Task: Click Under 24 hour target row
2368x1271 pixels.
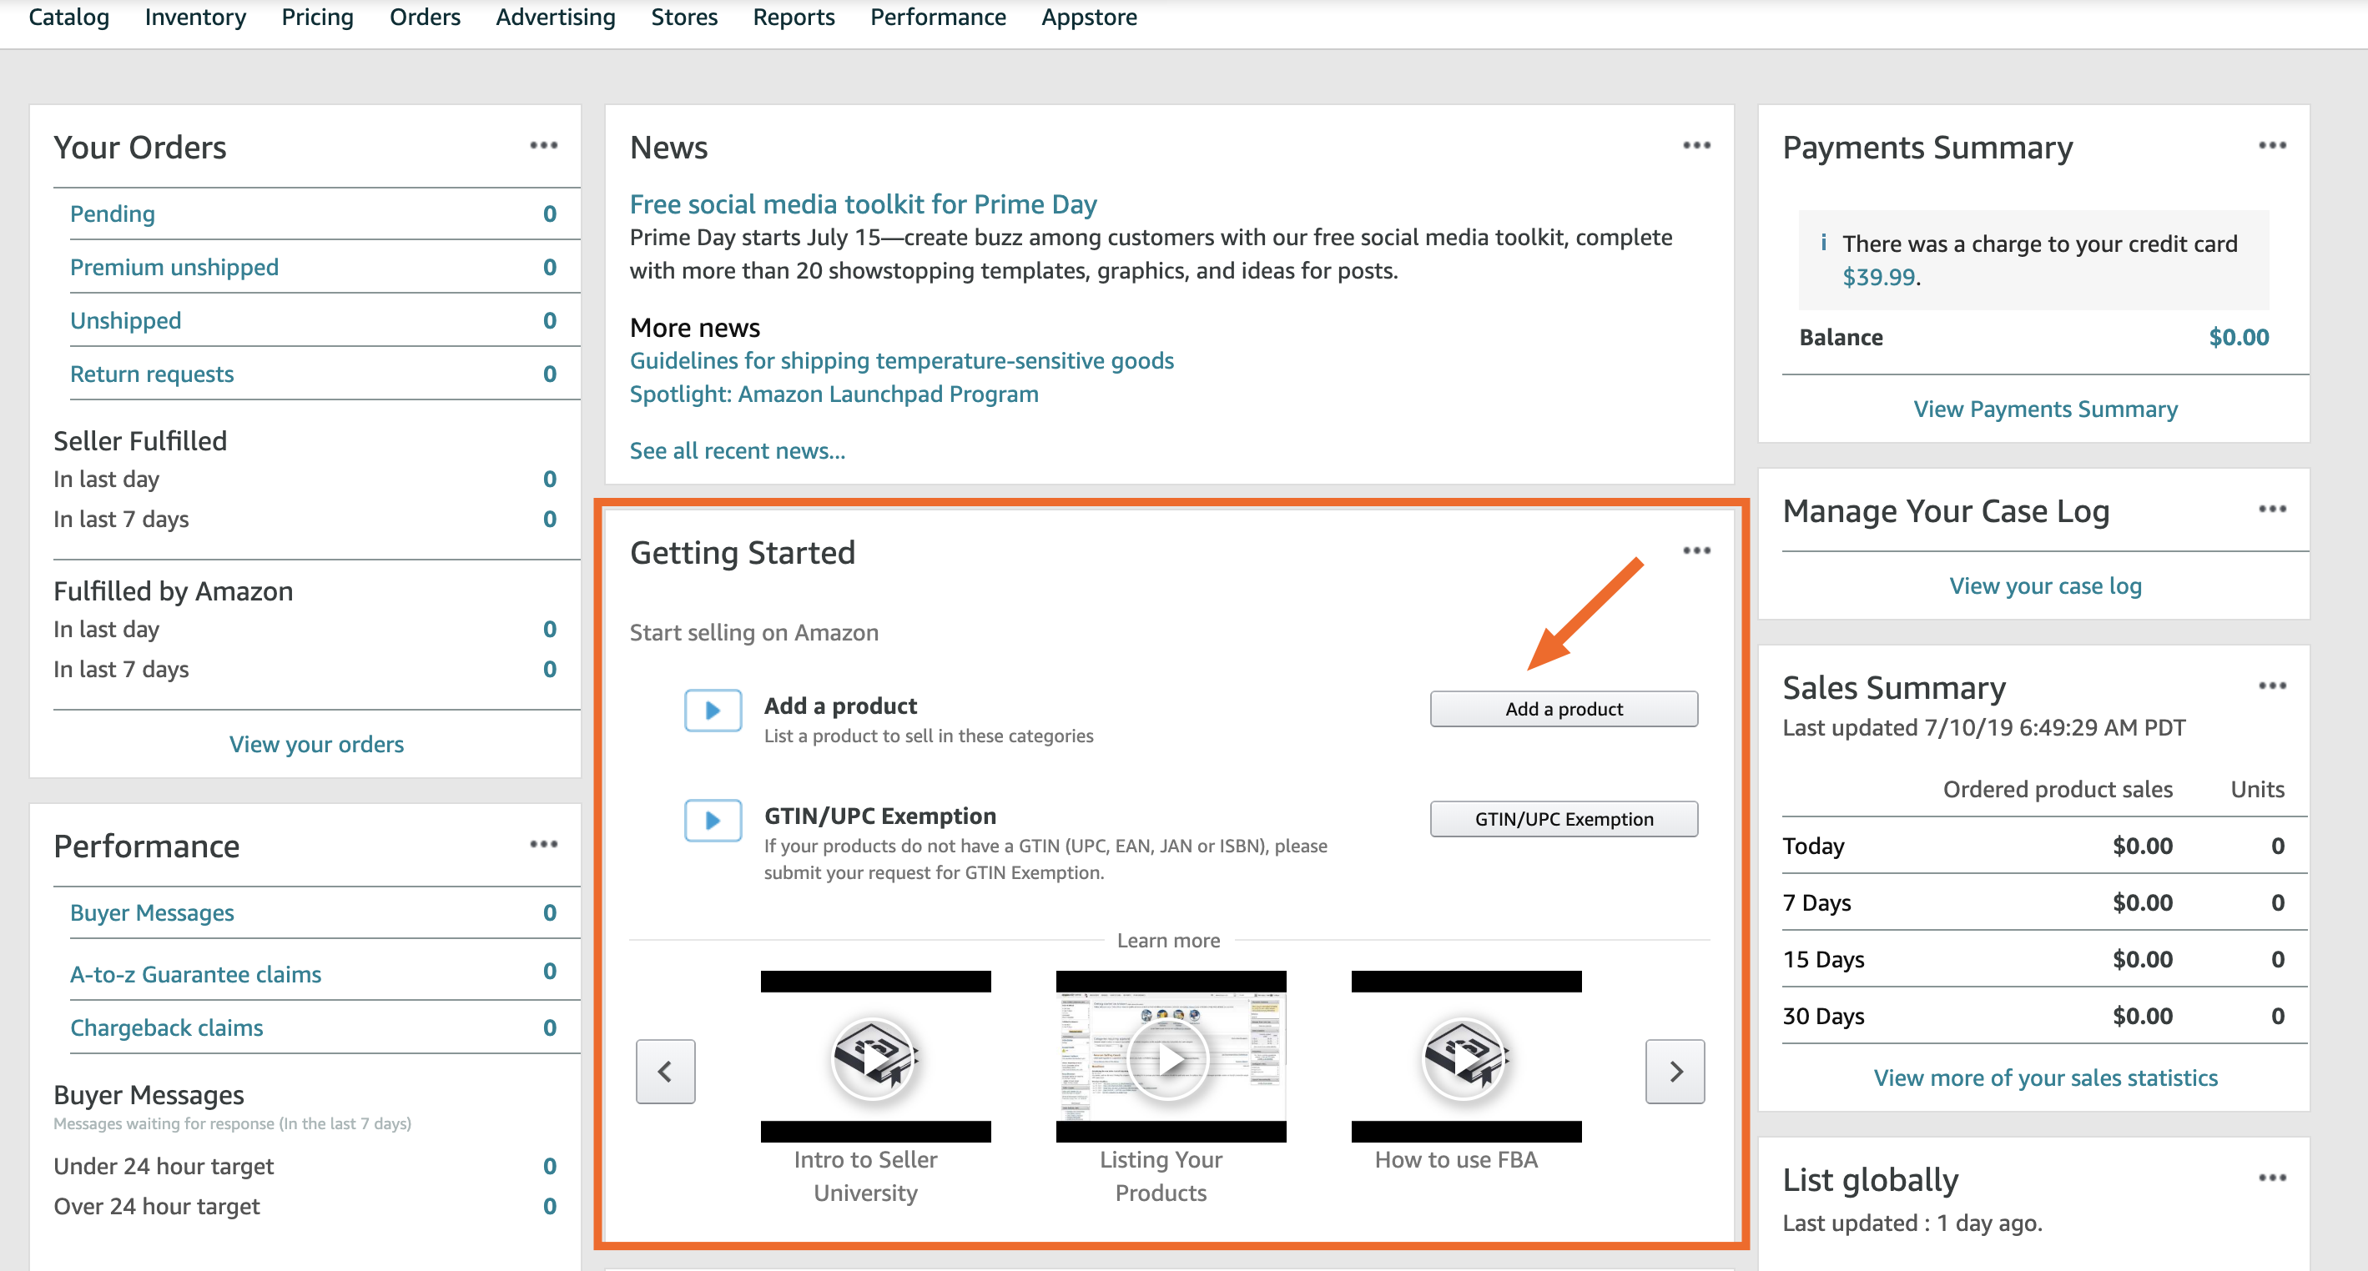Action: [x=305, y=1165]
